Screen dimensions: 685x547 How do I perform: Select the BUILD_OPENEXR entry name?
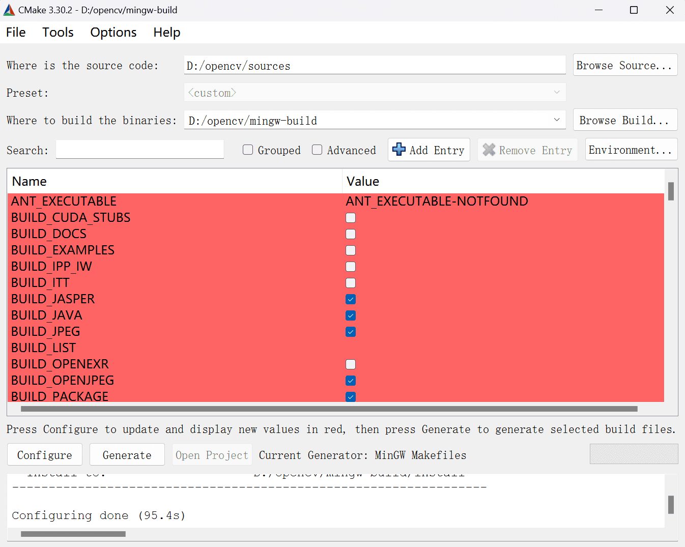(x=60, y=364)
